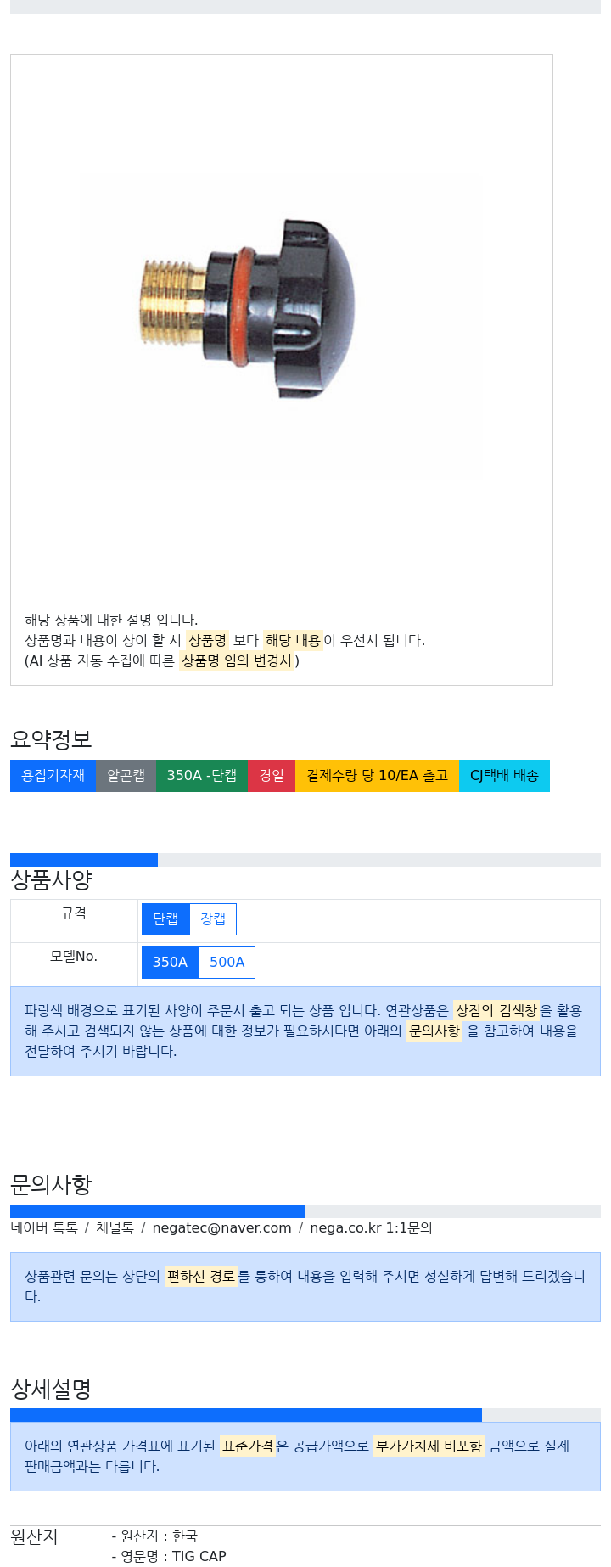Select the 350A -단캡 green badge
Viewport: 611px width, 1567px height.
tap(202, 776)
